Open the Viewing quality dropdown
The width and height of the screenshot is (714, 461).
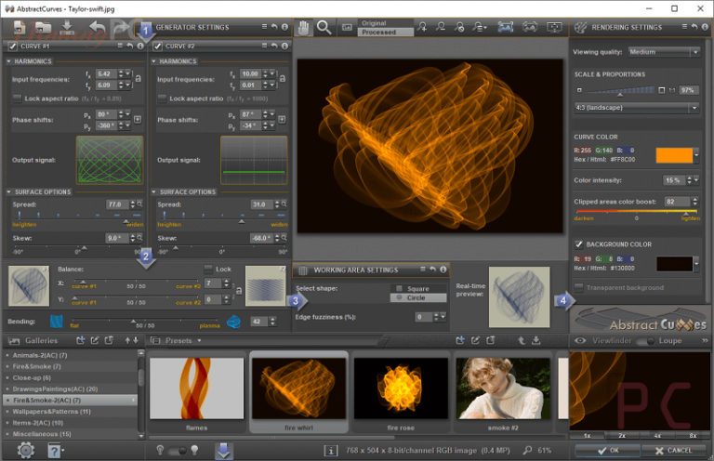[x=664, y=52]
